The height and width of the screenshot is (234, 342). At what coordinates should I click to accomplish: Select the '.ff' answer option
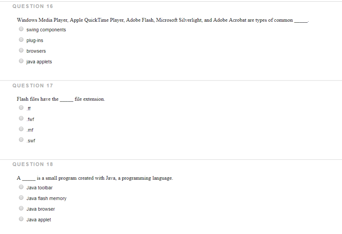click(21, 107)
